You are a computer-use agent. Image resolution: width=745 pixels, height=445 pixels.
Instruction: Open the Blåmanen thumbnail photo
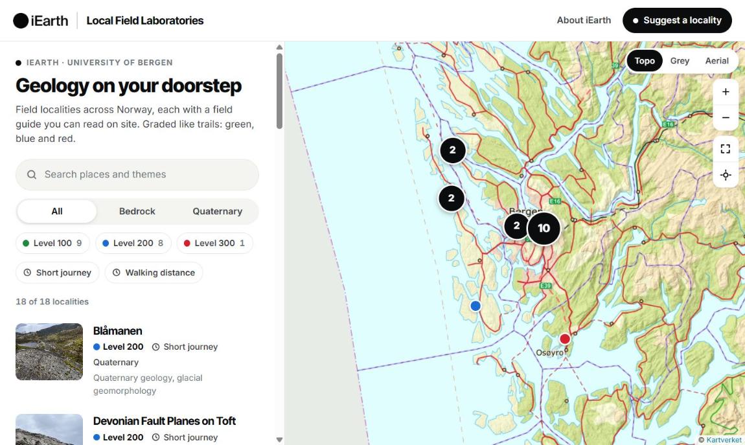(49, 352)
